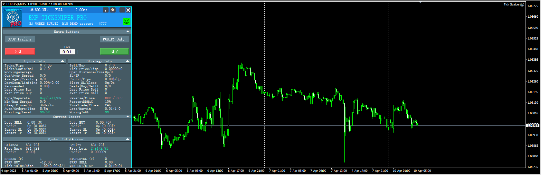Click the Extra Buttons header label

tap(67, 32)
